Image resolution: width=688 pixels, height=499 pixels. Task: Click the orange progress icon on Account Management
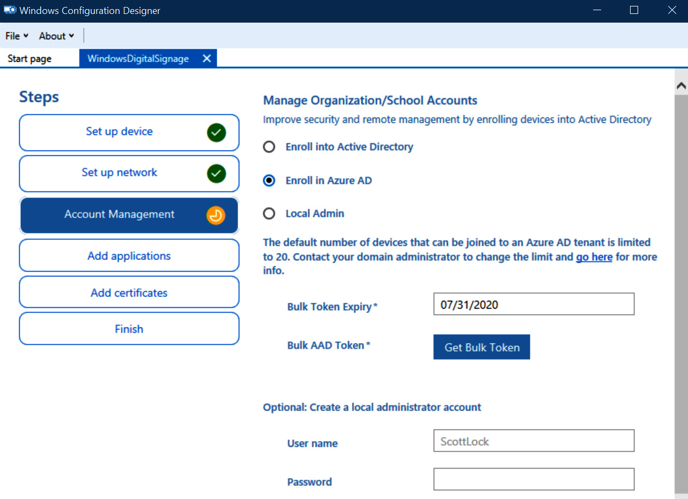pos(216,215)
